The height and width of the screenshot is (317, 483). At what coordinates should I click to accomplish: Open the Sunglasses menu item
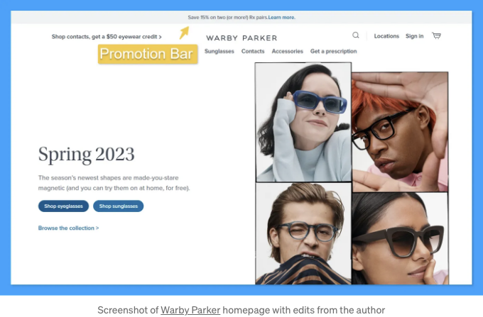[x=219, y=51]
